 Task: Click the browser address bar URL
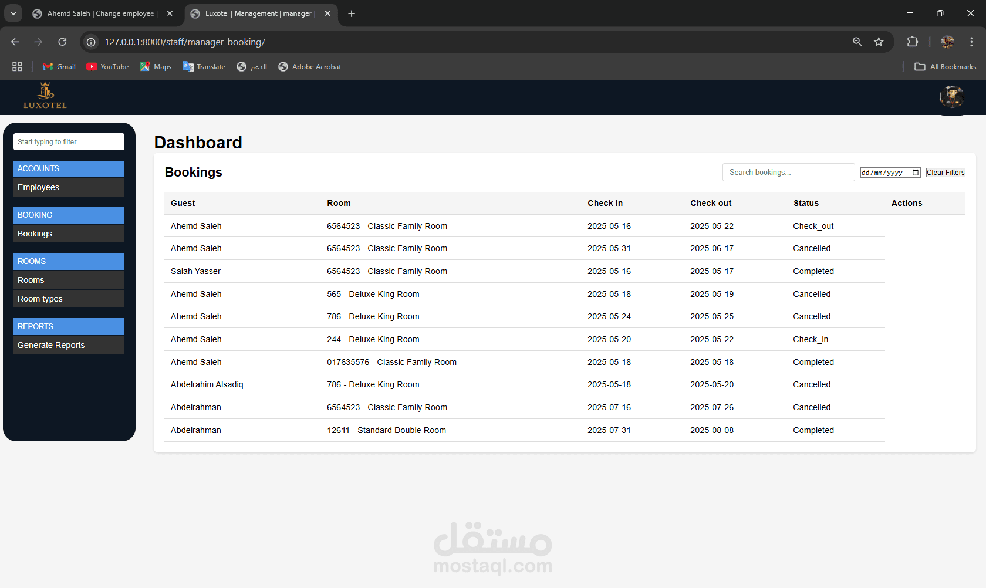[185, 42]
